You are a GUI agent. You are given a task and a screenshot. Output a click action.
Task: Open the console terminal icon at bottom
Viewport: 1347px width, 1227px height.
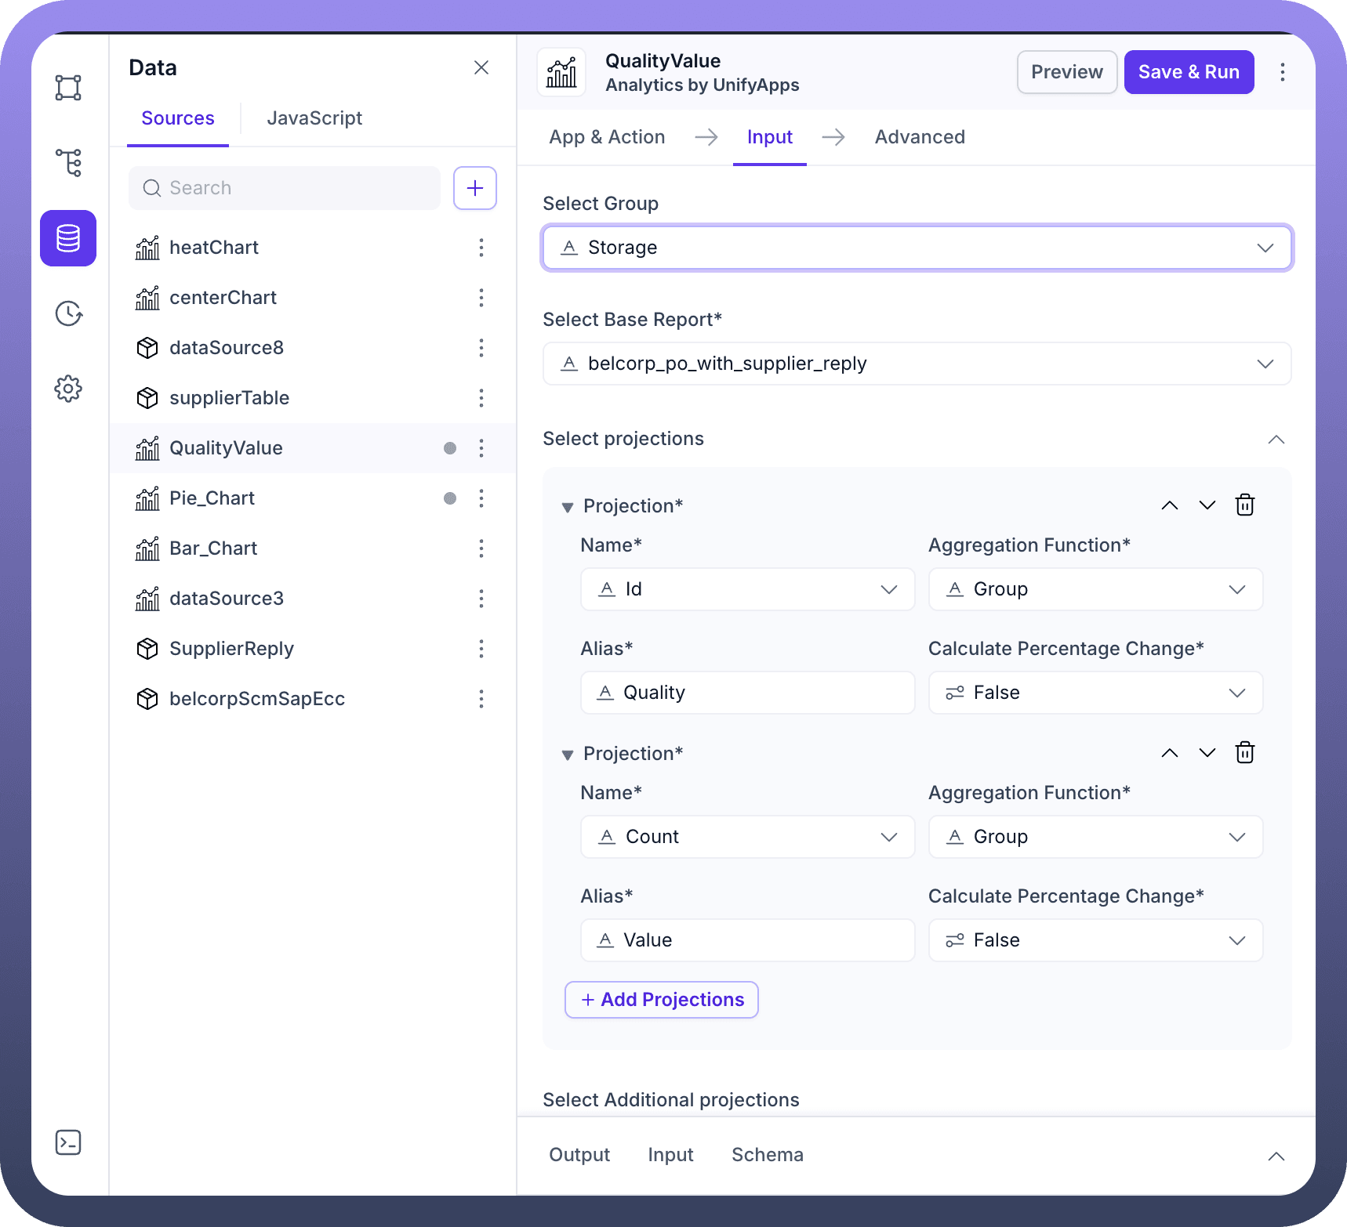click(x=68, y=1142)
